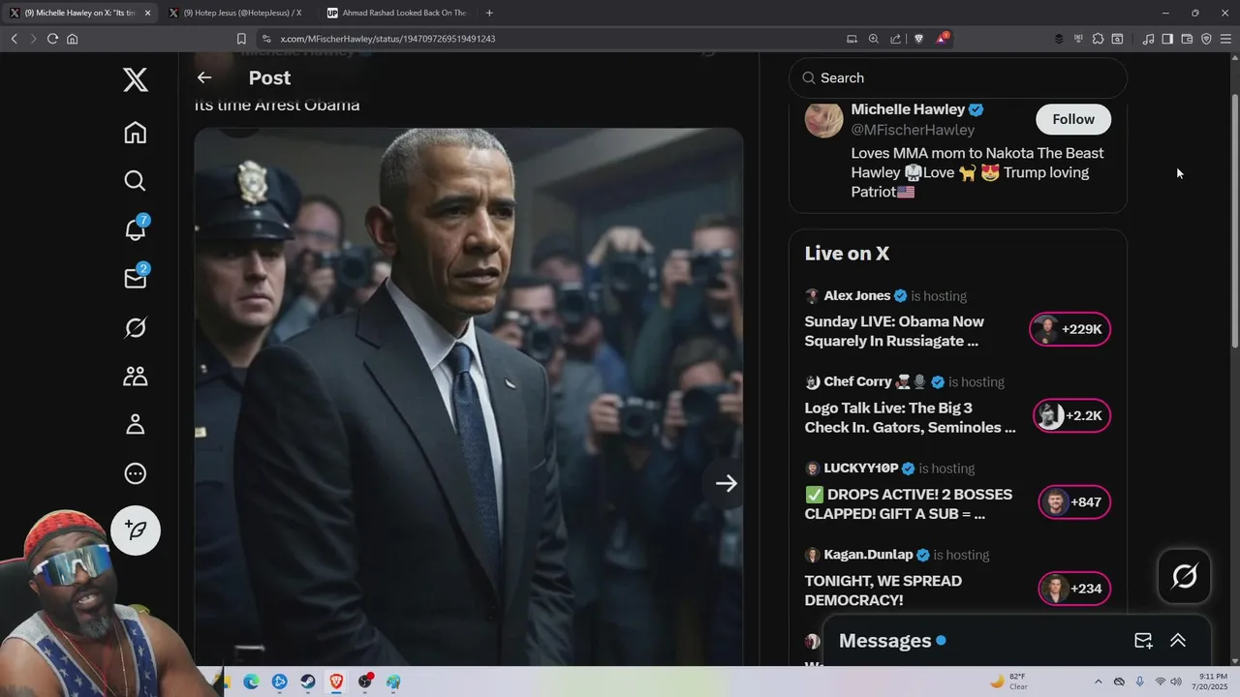This screenshot has height=697, width=1240.
Task: Open a new browser tab
Action: tap(489, 13)
